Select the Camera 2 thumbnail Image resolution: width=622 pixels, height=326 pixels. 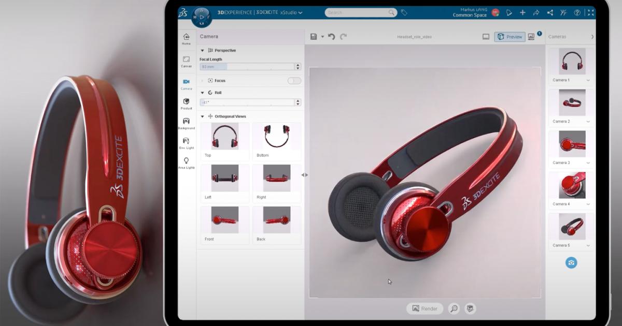(x=572, y=102)
